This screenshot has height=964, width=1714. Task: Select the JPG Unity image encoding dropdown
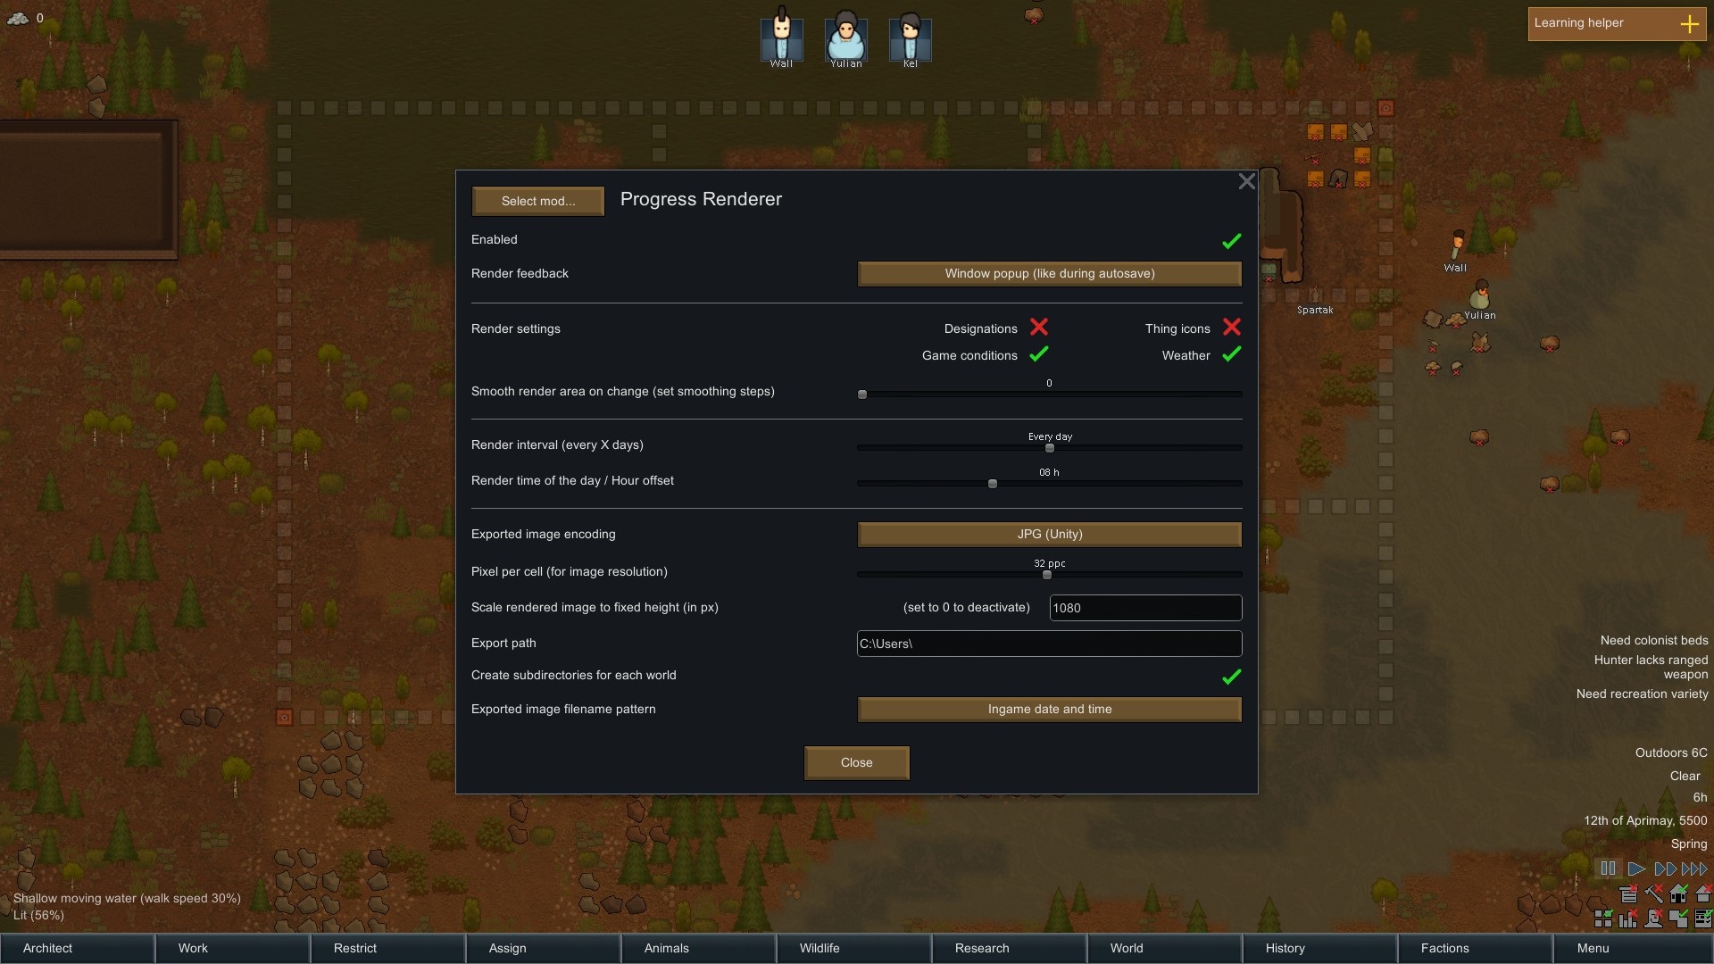[1049, 535]
